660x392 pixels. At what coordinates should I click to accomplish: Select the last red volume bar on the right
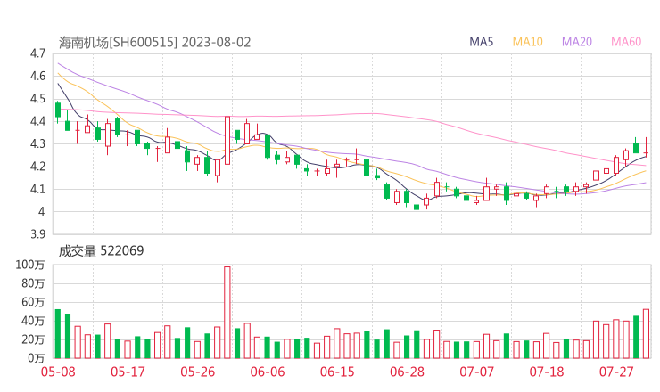pos(646,334)
